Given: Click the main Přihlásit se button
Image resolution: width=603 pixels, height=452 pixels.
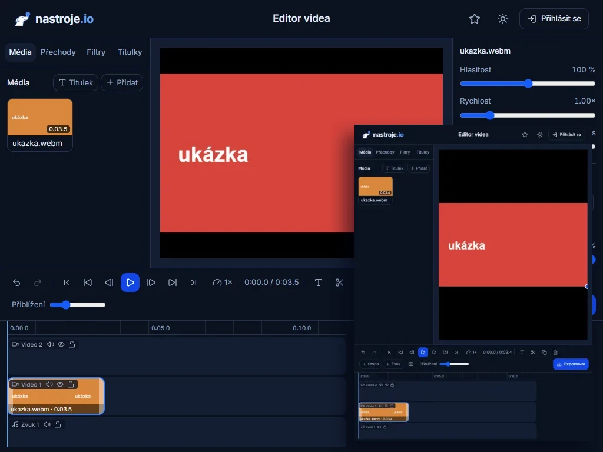Looking at the screenshot, I should pos(554,18).
